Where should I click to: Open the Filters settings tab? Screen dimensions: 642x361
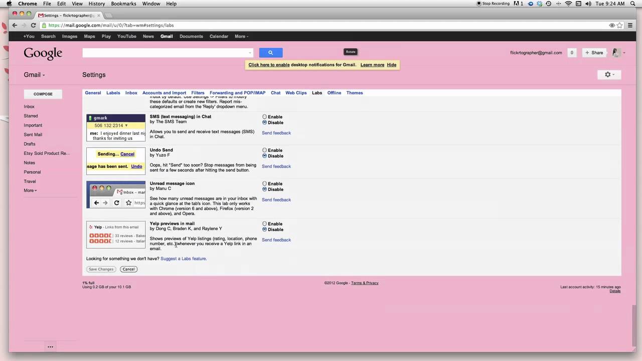[198, 93]
